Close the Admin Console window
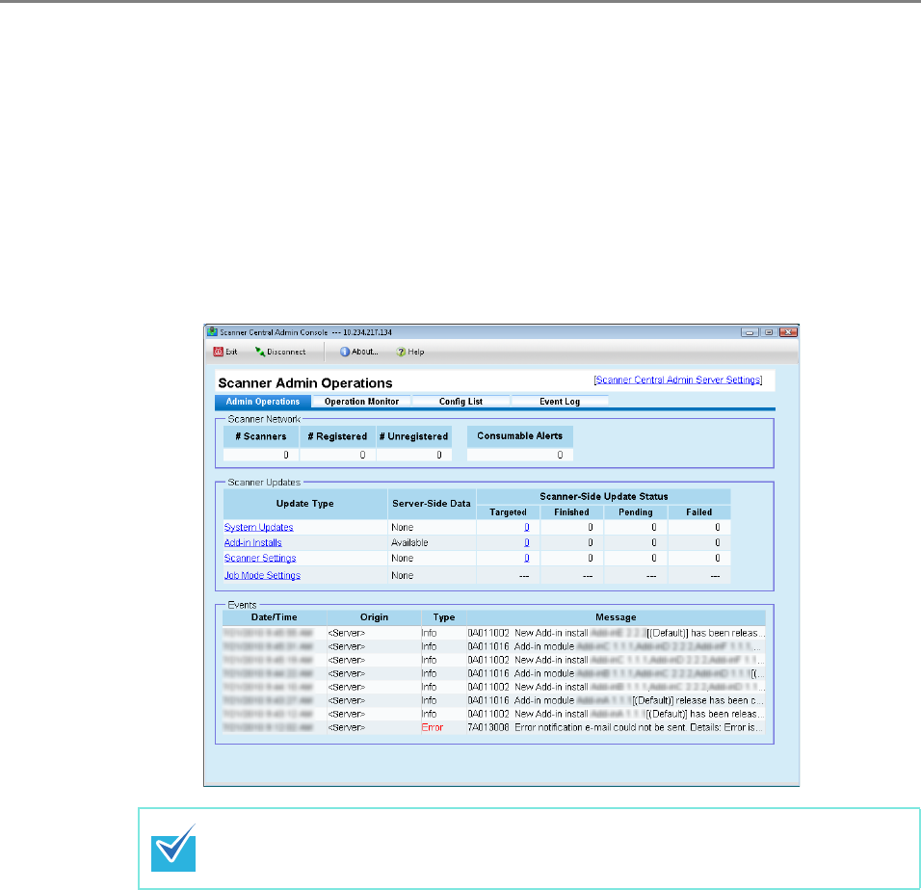This screenshot has width=921, height=890. point(789,332)
